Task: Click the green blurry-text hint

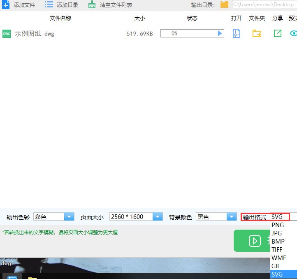Action: [60, 232]
